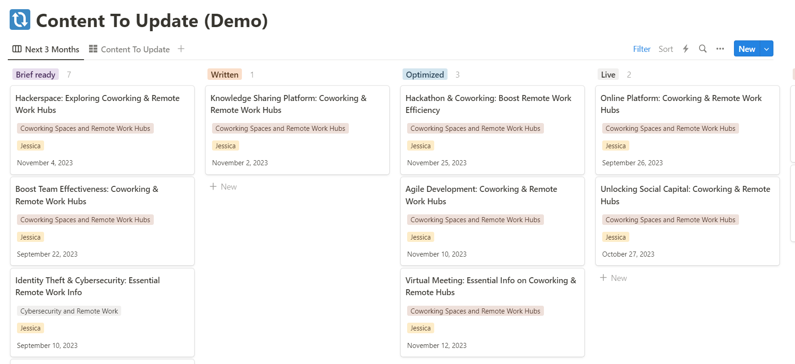The height and width of the screenshot is (364, 795).
Task: Click the Brief ready status label
Action: click(x=35, y=74)
